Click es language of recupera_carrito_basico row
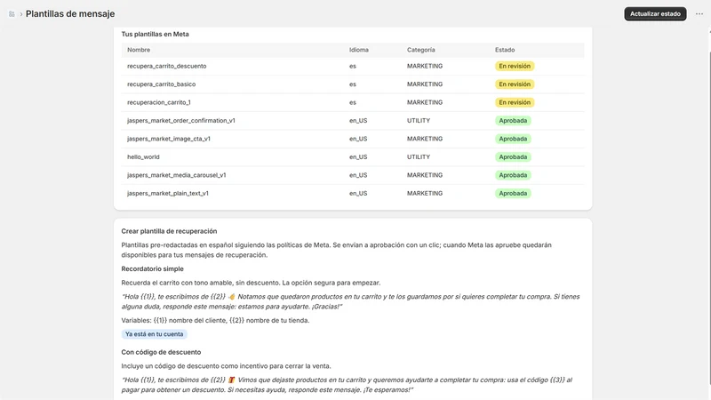The image size is (711, 400). pos(353,84)
